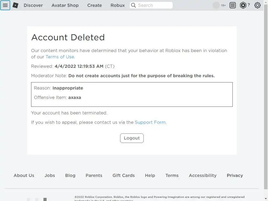Open the Privacy footer link
Viewport: 268px width, 201px height.
coord(235,175)
